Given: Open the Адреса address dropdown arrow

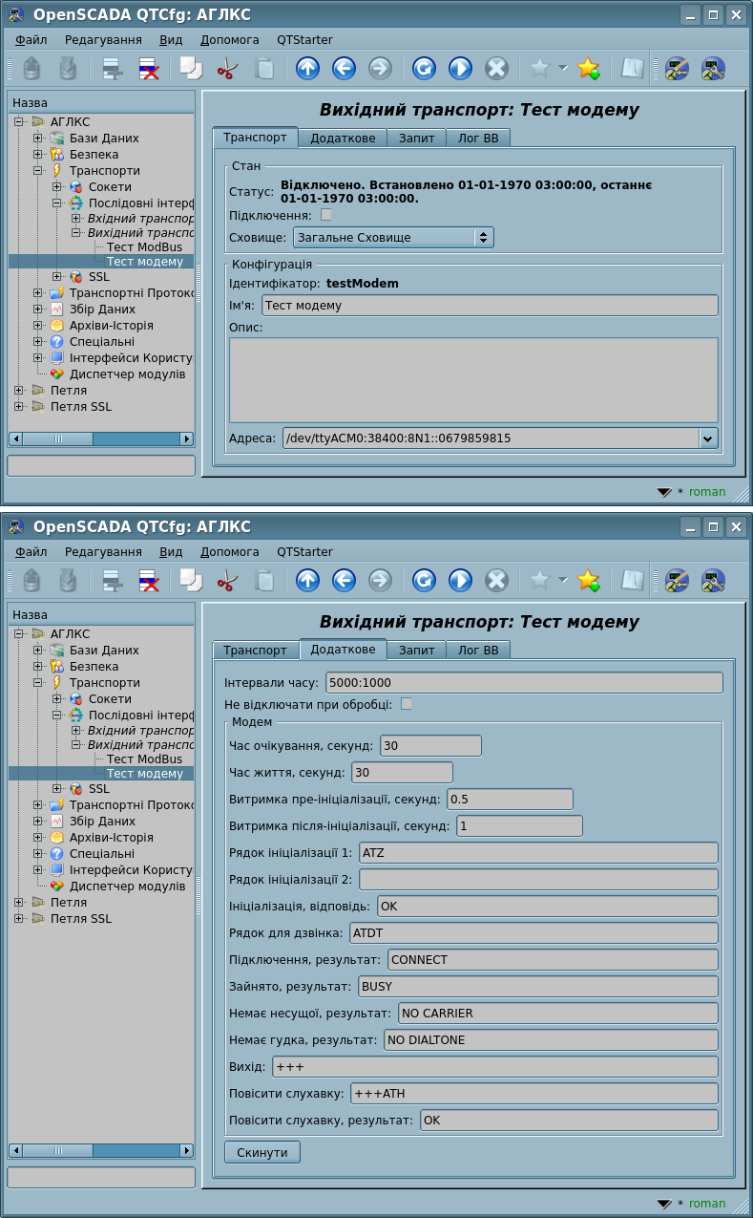Looking at the screenshot, I should point(707,438).
